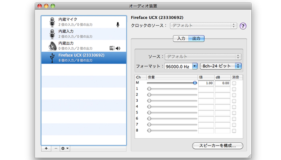Click the スピーカーを構成... button
This screenshot has width=281, height=160.
218,146
